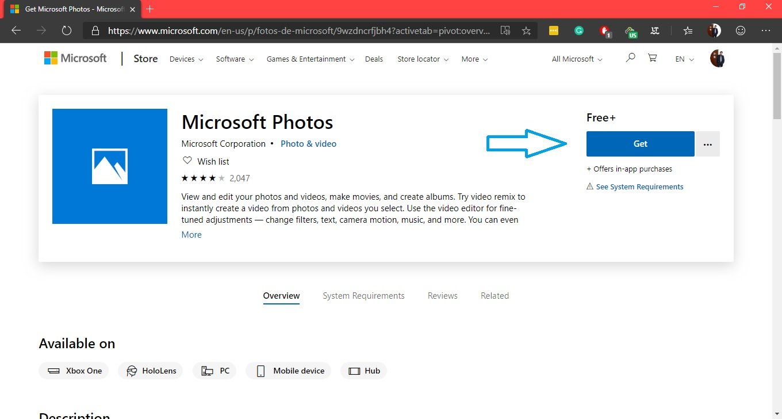
Task: Add this page to favorites
Action: 526,31
